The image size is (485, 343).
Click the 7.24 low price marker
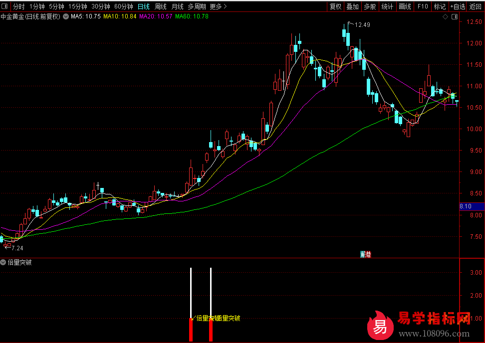click(17, 248)
